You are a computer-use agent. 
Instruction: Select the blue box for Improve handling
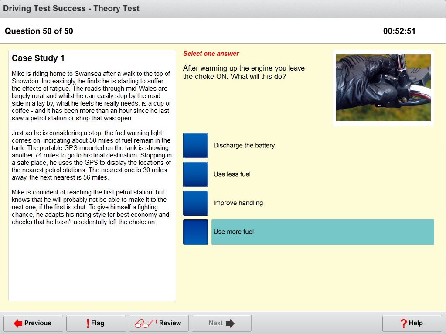[195, 203]
